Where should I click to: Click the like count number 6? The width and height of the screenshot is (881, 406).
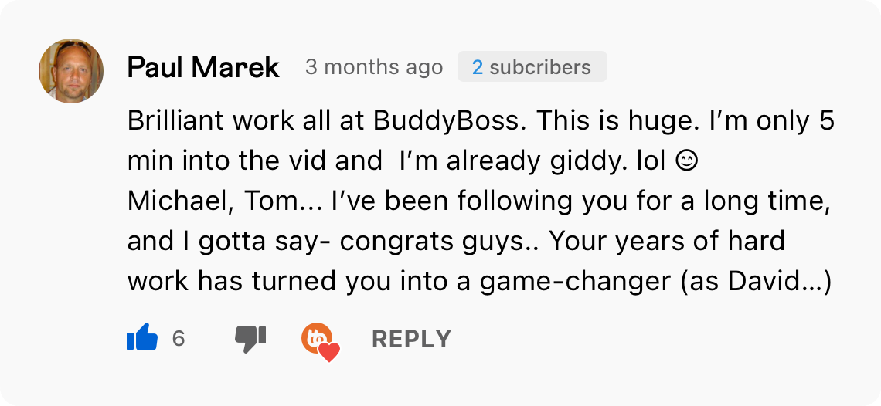pyautogui.click(x=179, y=338)
